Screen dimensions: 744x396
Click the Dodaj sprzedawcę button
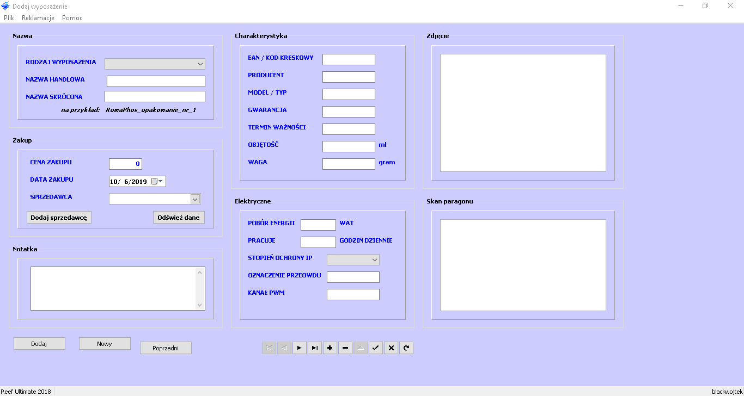(59, 218)
